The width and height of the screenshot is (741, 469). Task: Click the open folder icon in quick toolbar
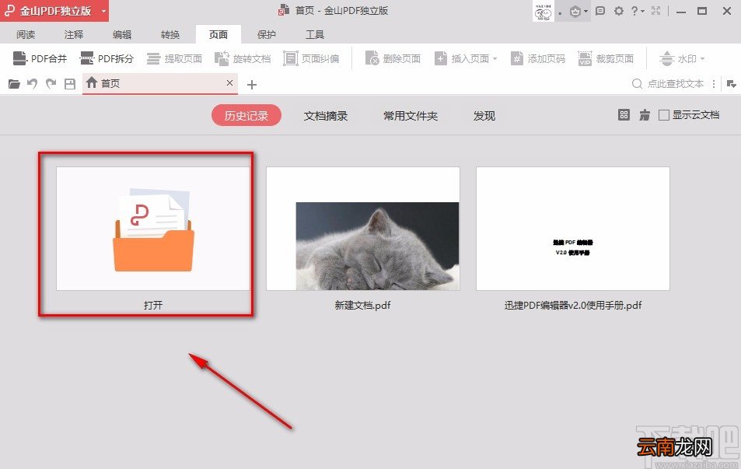click(x=14, y=84)
